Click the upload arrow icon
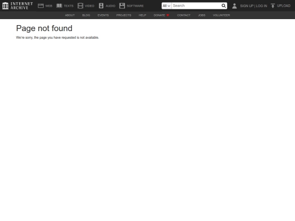Screen dimensions: 295x221 [273, 6]
